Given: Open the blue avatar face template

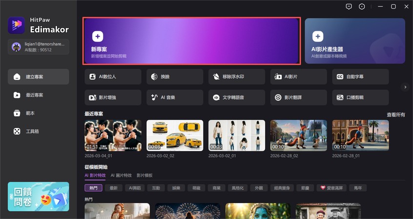Looking at the screenshot, I should click(258, 211).
